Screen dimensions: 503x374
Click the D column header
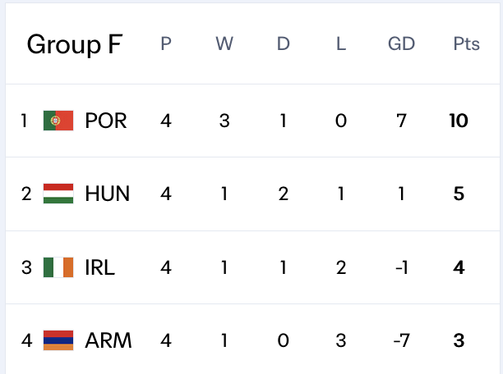[x=284, y=44]
